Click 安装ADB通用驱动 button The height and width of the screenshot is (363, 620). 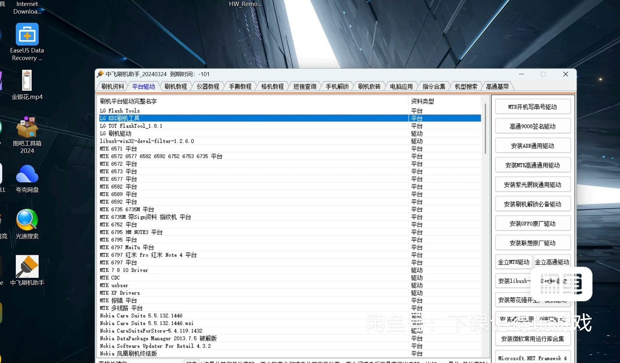pyautogui.click(x=532, y=146)
